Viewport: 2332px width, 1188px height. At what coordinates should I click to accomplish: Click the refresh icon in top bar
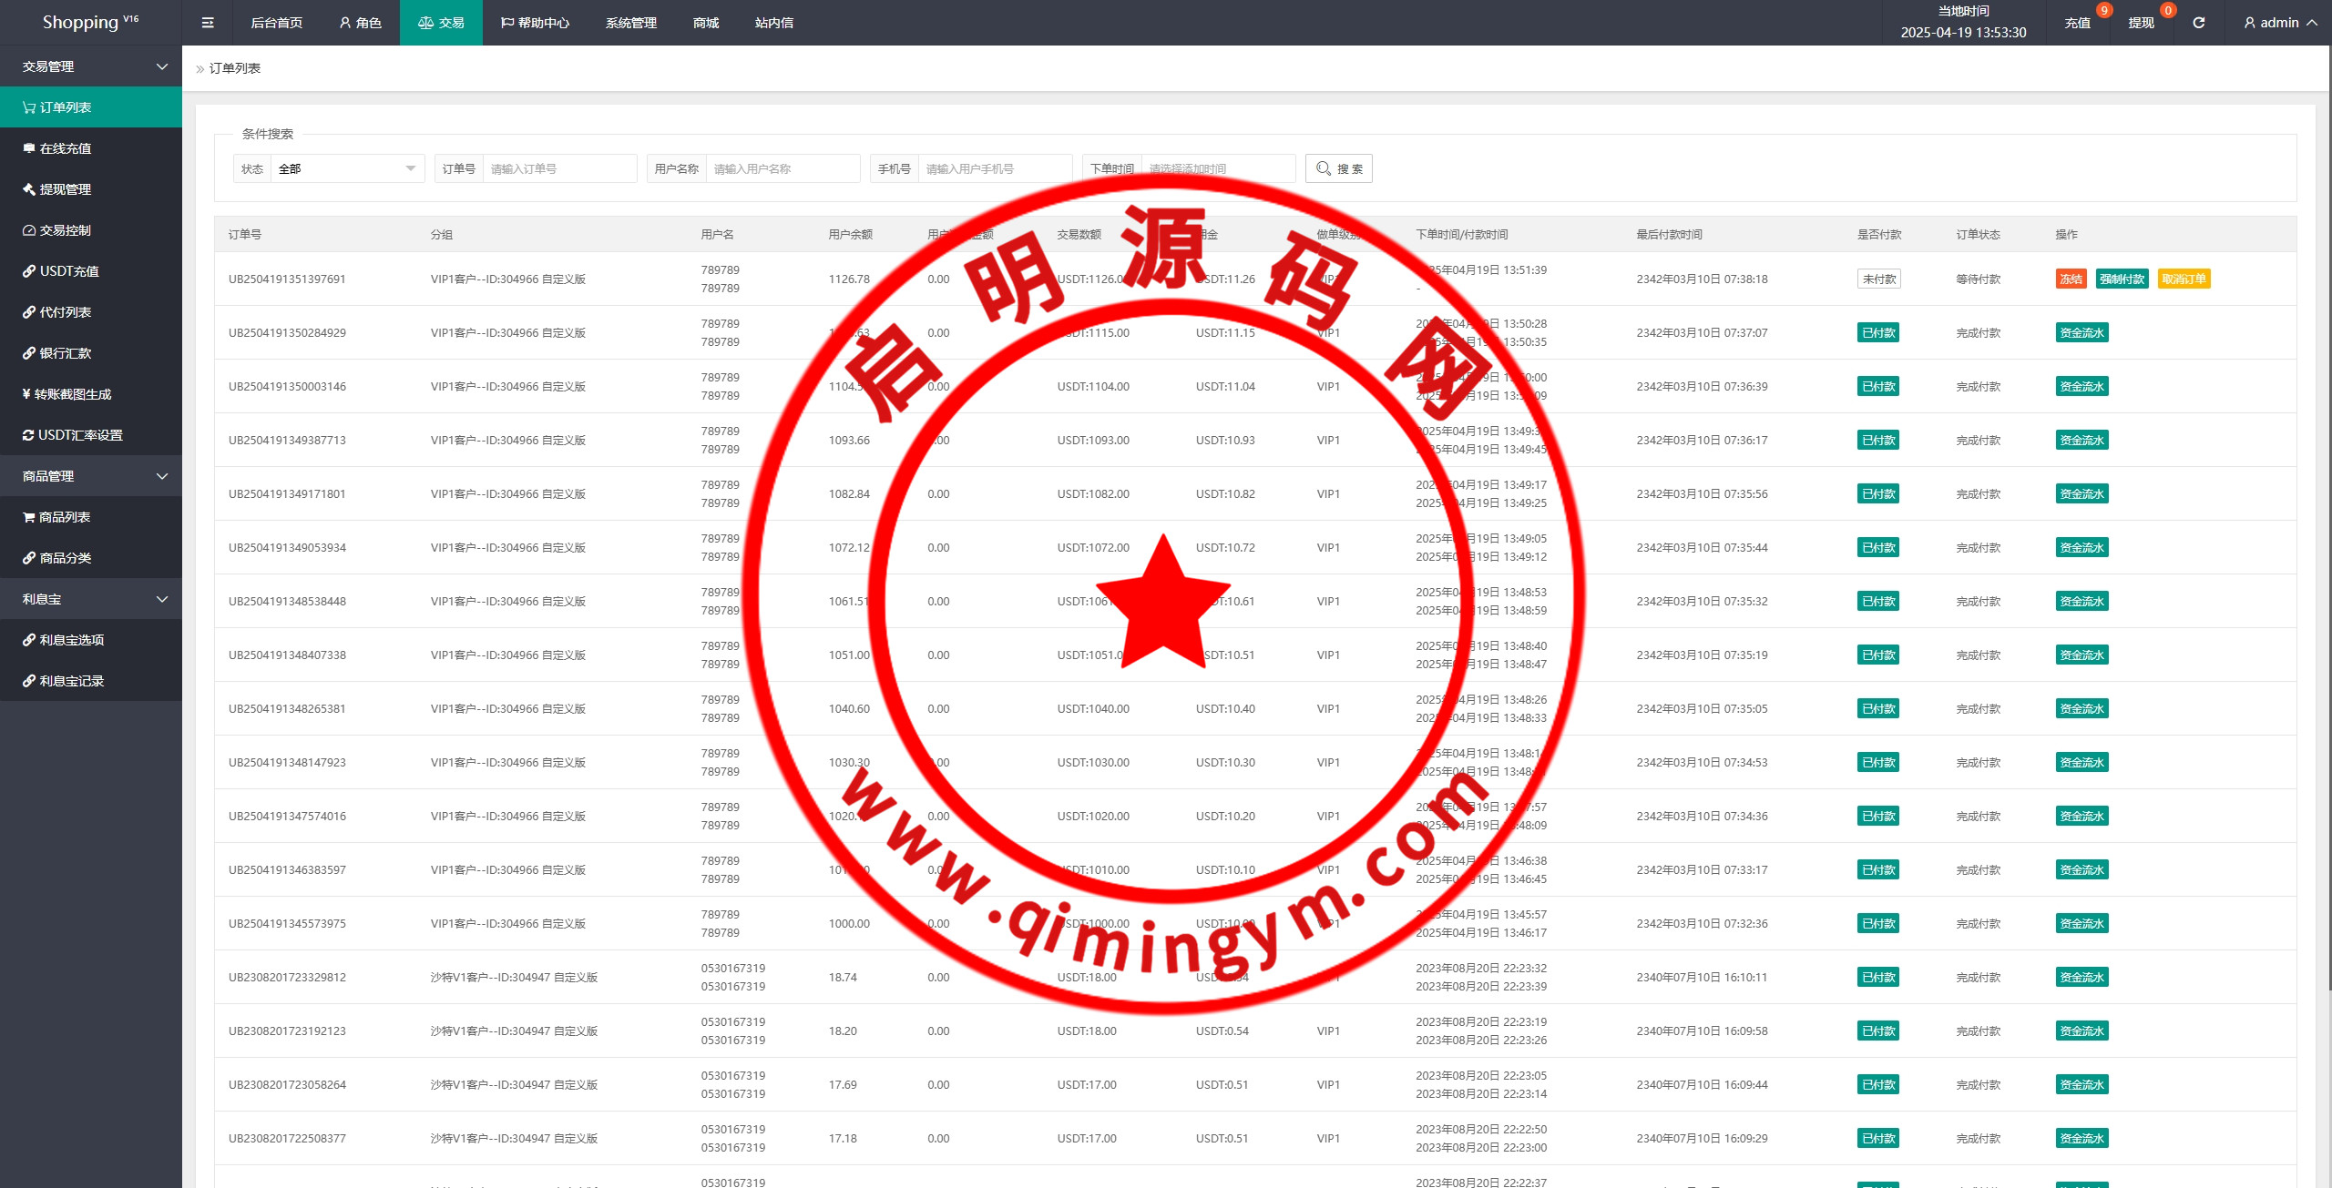pyautogui.click(x=2198, y=23)
